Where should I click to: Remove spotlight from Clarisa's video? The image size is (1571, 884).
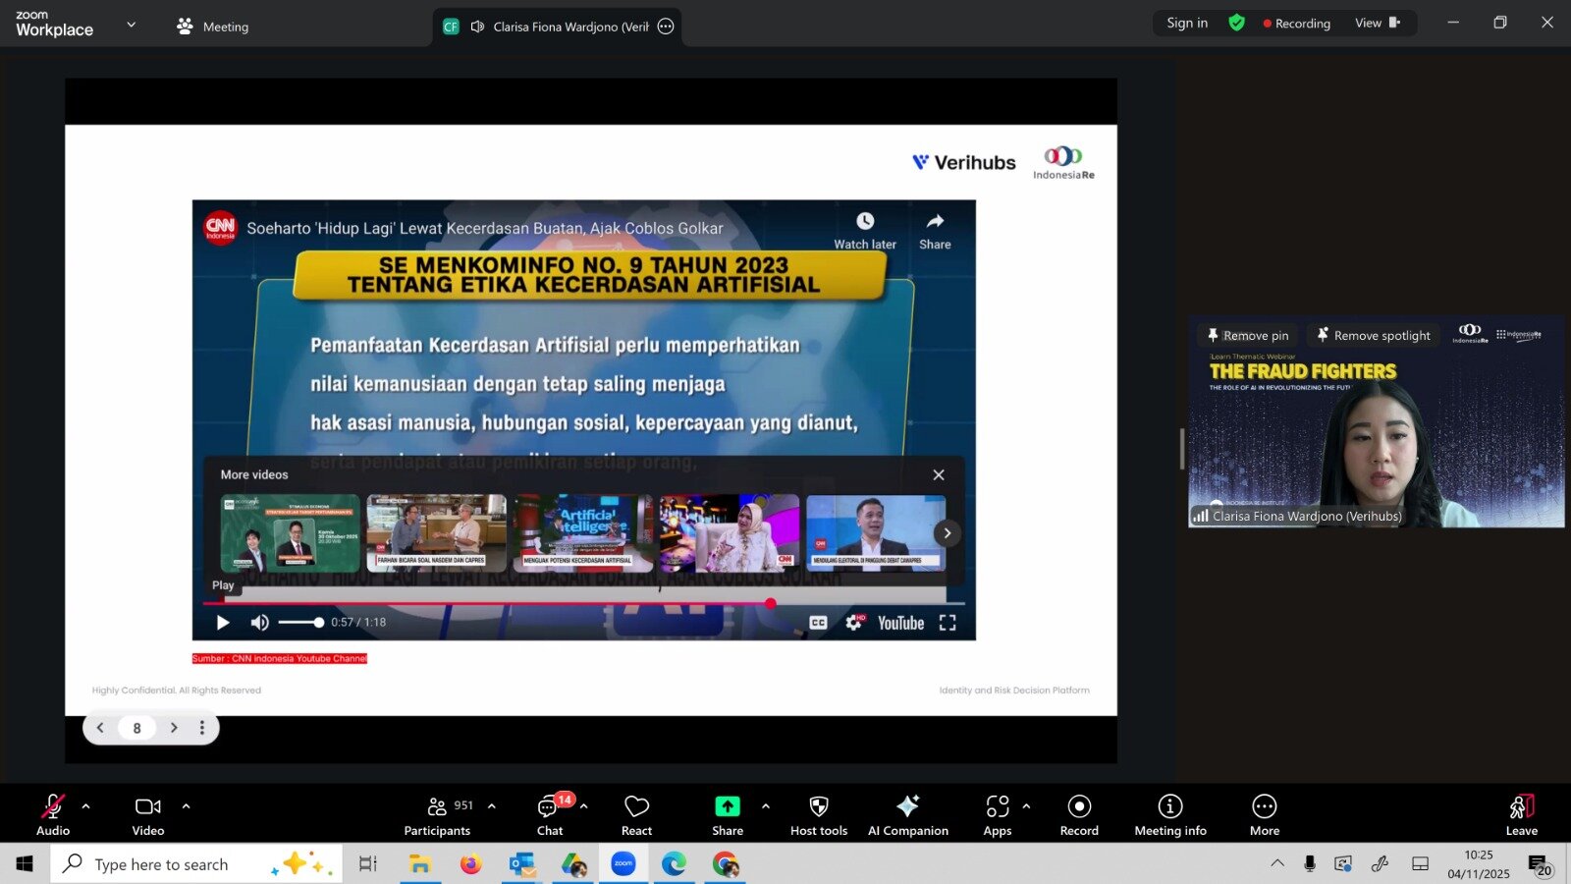click(1373, 335)
